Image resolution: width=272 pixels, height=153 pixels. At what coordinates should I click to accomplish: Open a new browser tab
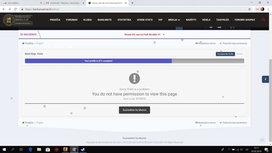click(x=132, y=3)
